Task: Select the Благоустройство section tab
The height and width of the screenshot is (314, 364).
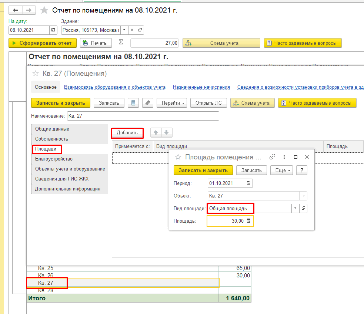Action: 54,159
